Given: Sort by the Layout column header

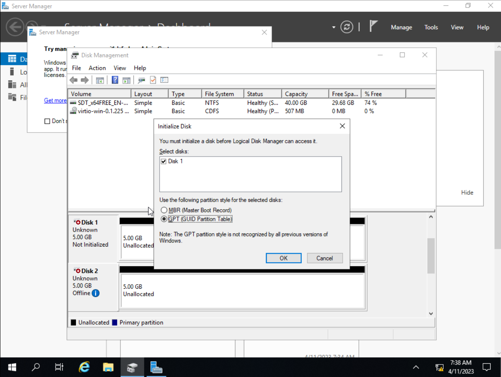Looking at the screenshot, I should coord(150,94).
